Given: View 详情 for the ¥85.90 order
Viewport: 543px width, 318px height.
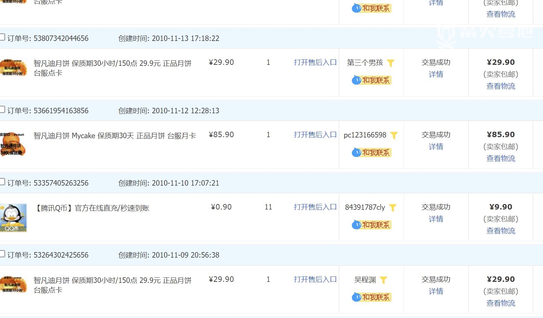Looking at the screenshot, I should pyautogui.click(x=436, y=147).
